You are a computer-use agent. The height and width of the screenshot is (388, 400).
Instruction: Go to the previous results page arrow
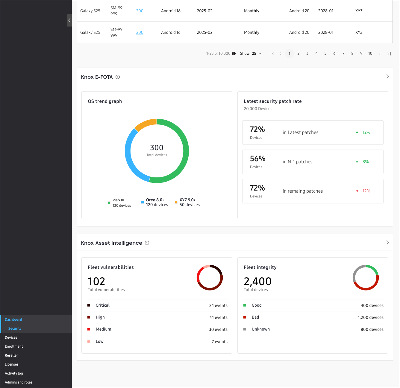[281, 53]
